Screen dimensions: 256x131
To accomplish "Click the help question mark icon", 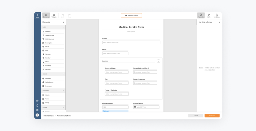I will (x=37, y=101).
